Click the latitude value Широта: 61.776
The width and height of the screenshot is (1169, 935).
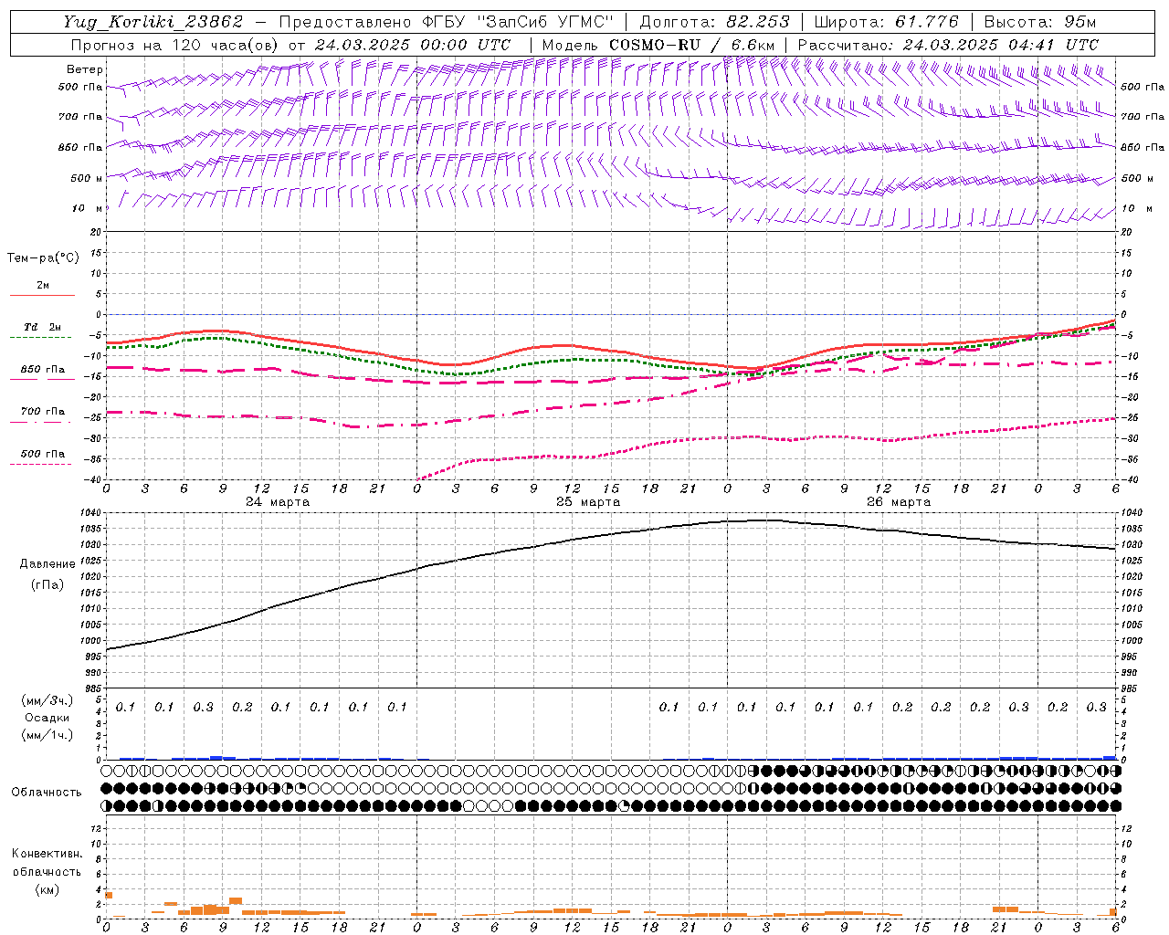click(886, 22)
